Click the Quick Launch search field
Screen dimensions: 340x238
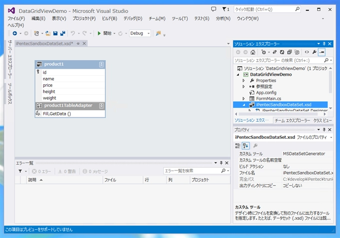pyautogui.click(x=267, y=10)
